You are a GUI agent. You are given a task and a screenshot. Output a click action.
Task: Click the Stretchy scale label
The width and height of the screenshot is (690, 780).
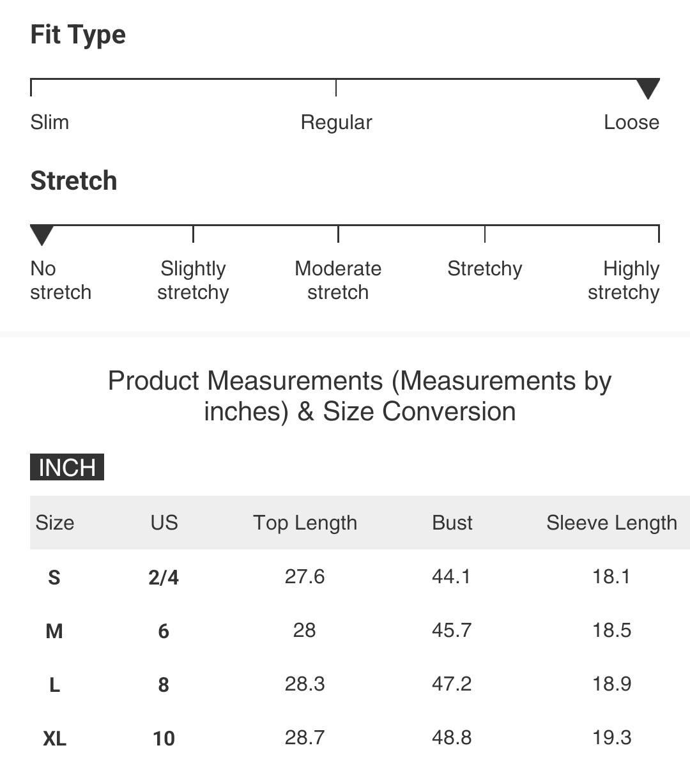point(485,269)
